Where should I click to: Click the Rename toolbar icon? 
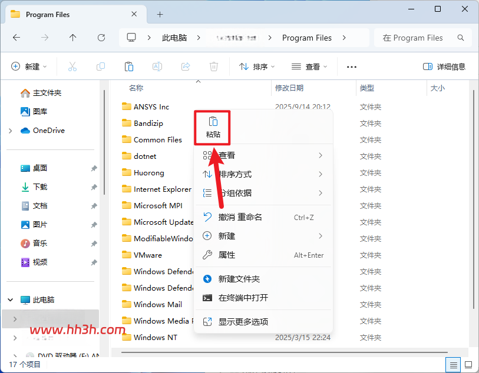click(x=157, y=66)
